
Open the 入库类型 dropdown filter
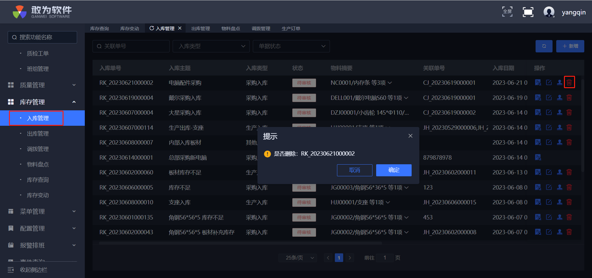[x=211, y=46]
